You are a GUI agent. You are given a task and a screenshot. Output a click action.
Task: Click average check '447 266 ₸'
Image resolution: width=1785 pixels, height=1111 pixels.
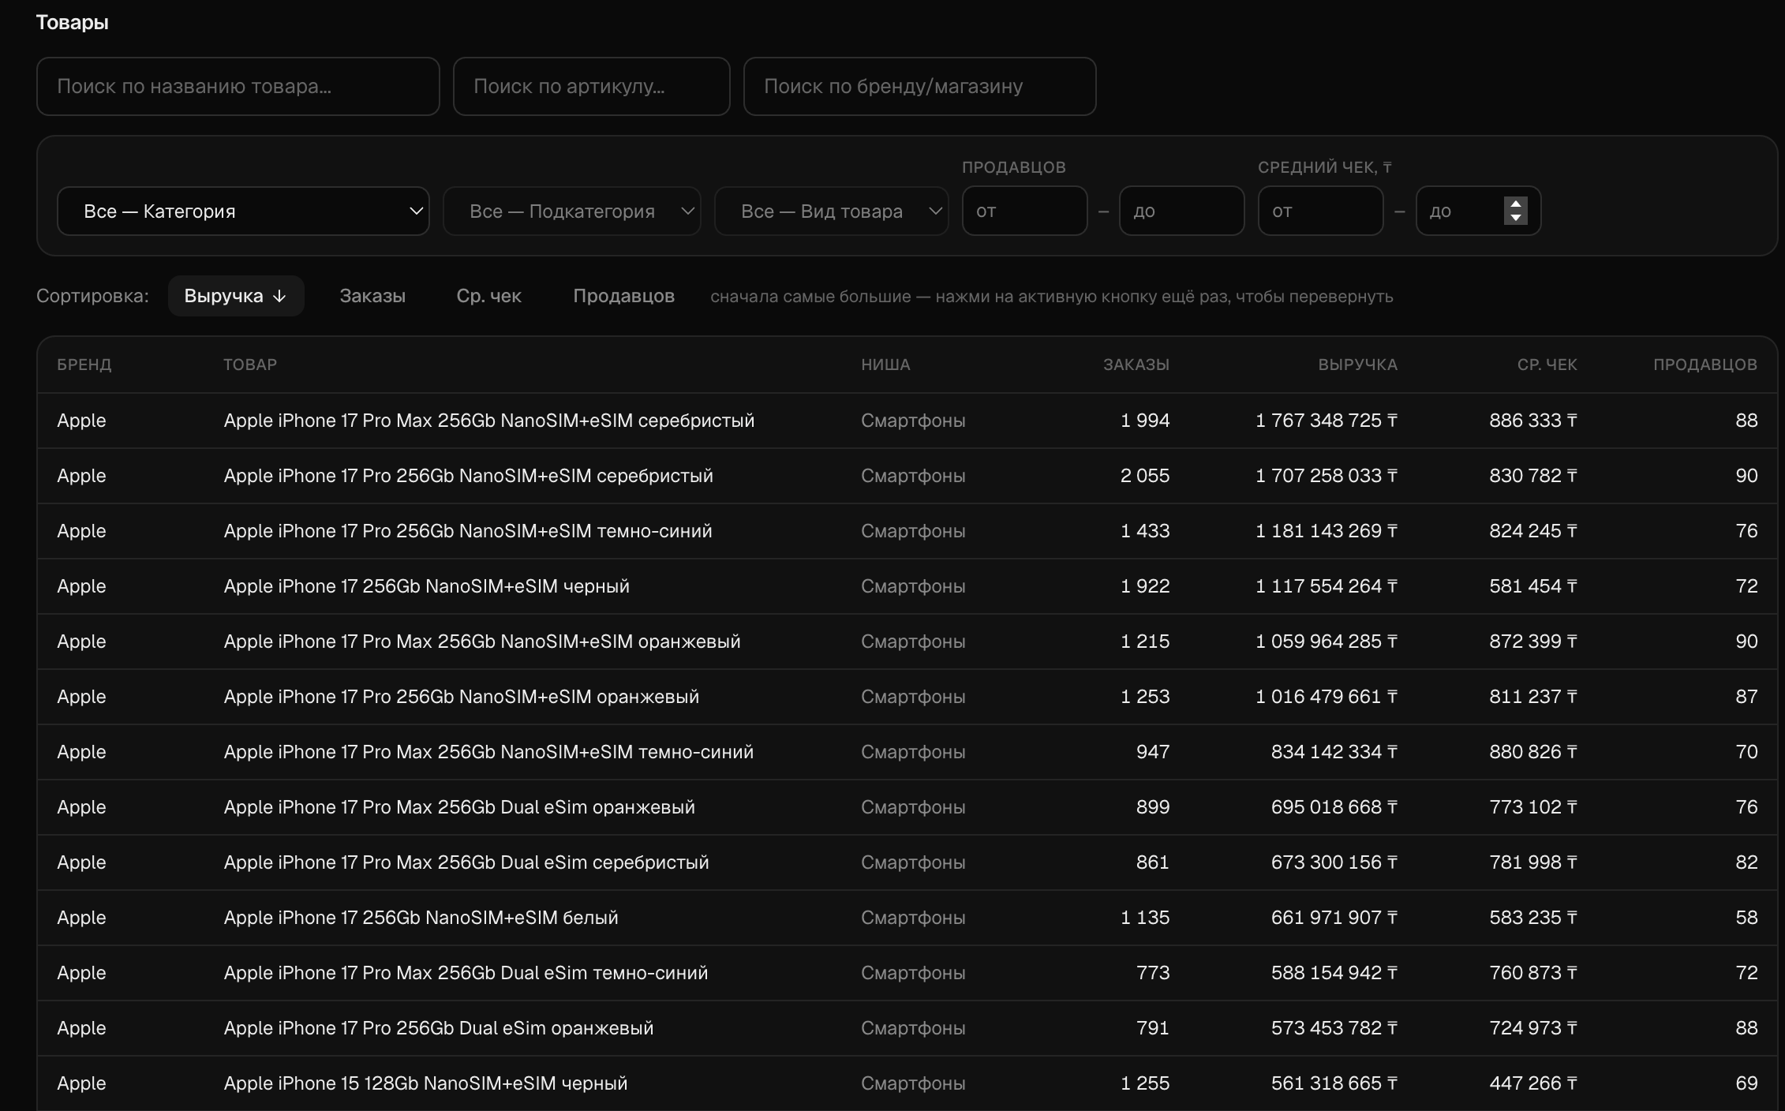[1533, 1083]
